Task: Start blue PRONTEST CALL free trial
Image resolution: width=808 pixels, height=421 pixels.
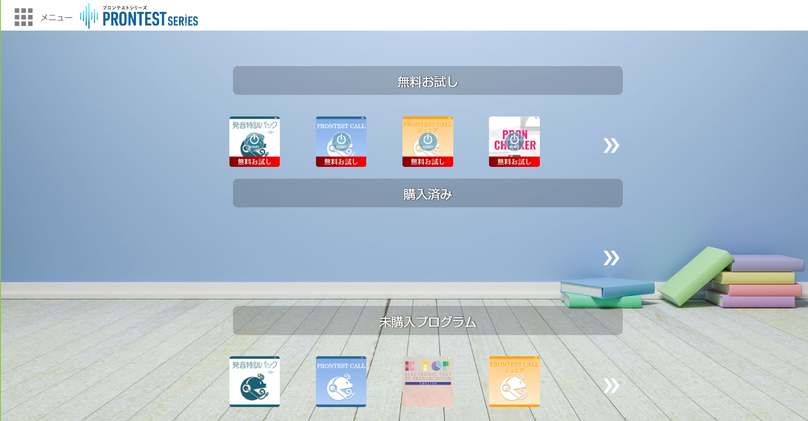Action: [x=341, y=142]
